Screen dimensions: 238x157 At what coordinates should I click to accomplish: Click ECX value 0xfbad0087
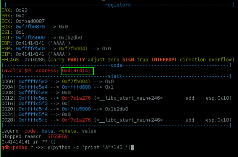(x=30, y=21)
